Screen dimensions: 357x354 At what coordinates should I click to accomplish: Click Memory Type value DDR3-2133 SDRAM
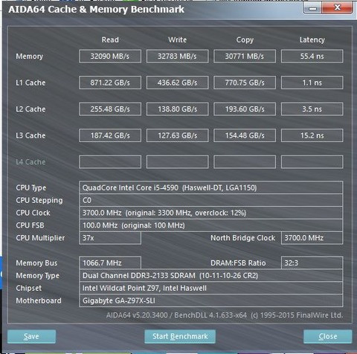point(211,275)
